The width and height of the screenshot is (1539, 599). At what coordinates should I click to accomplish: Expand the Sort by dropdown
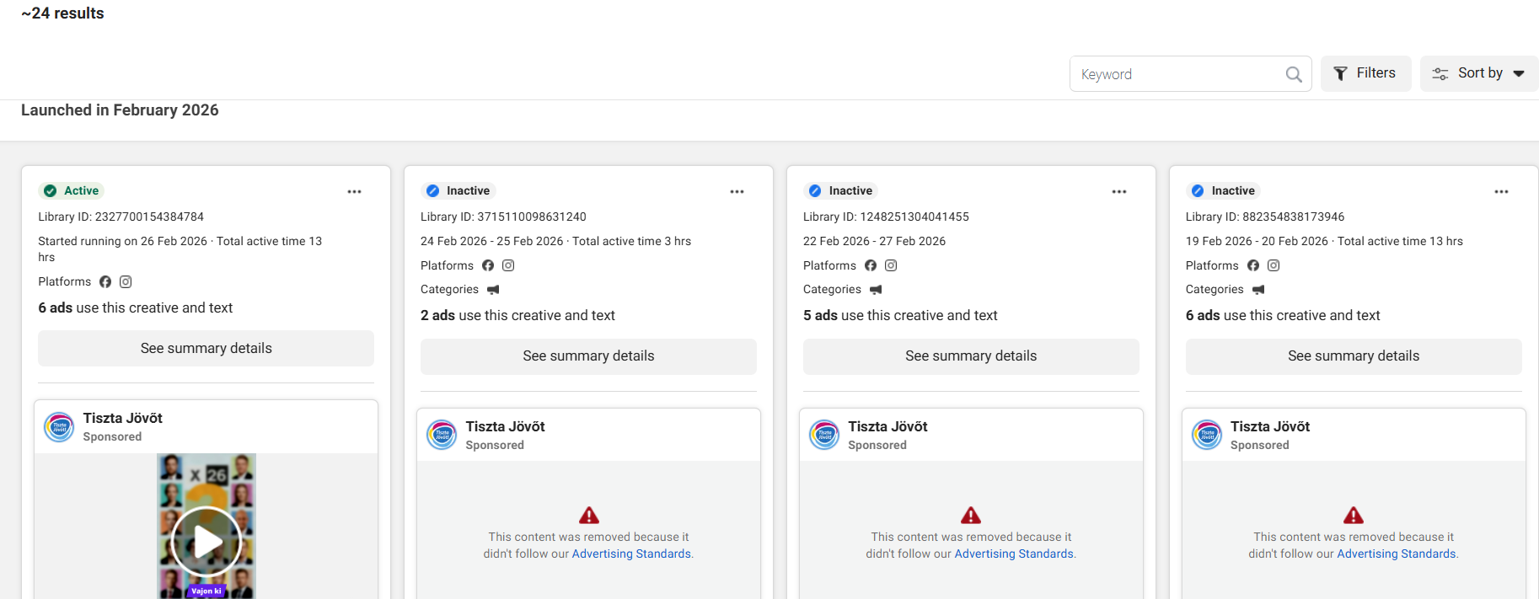click(1478, 73)
